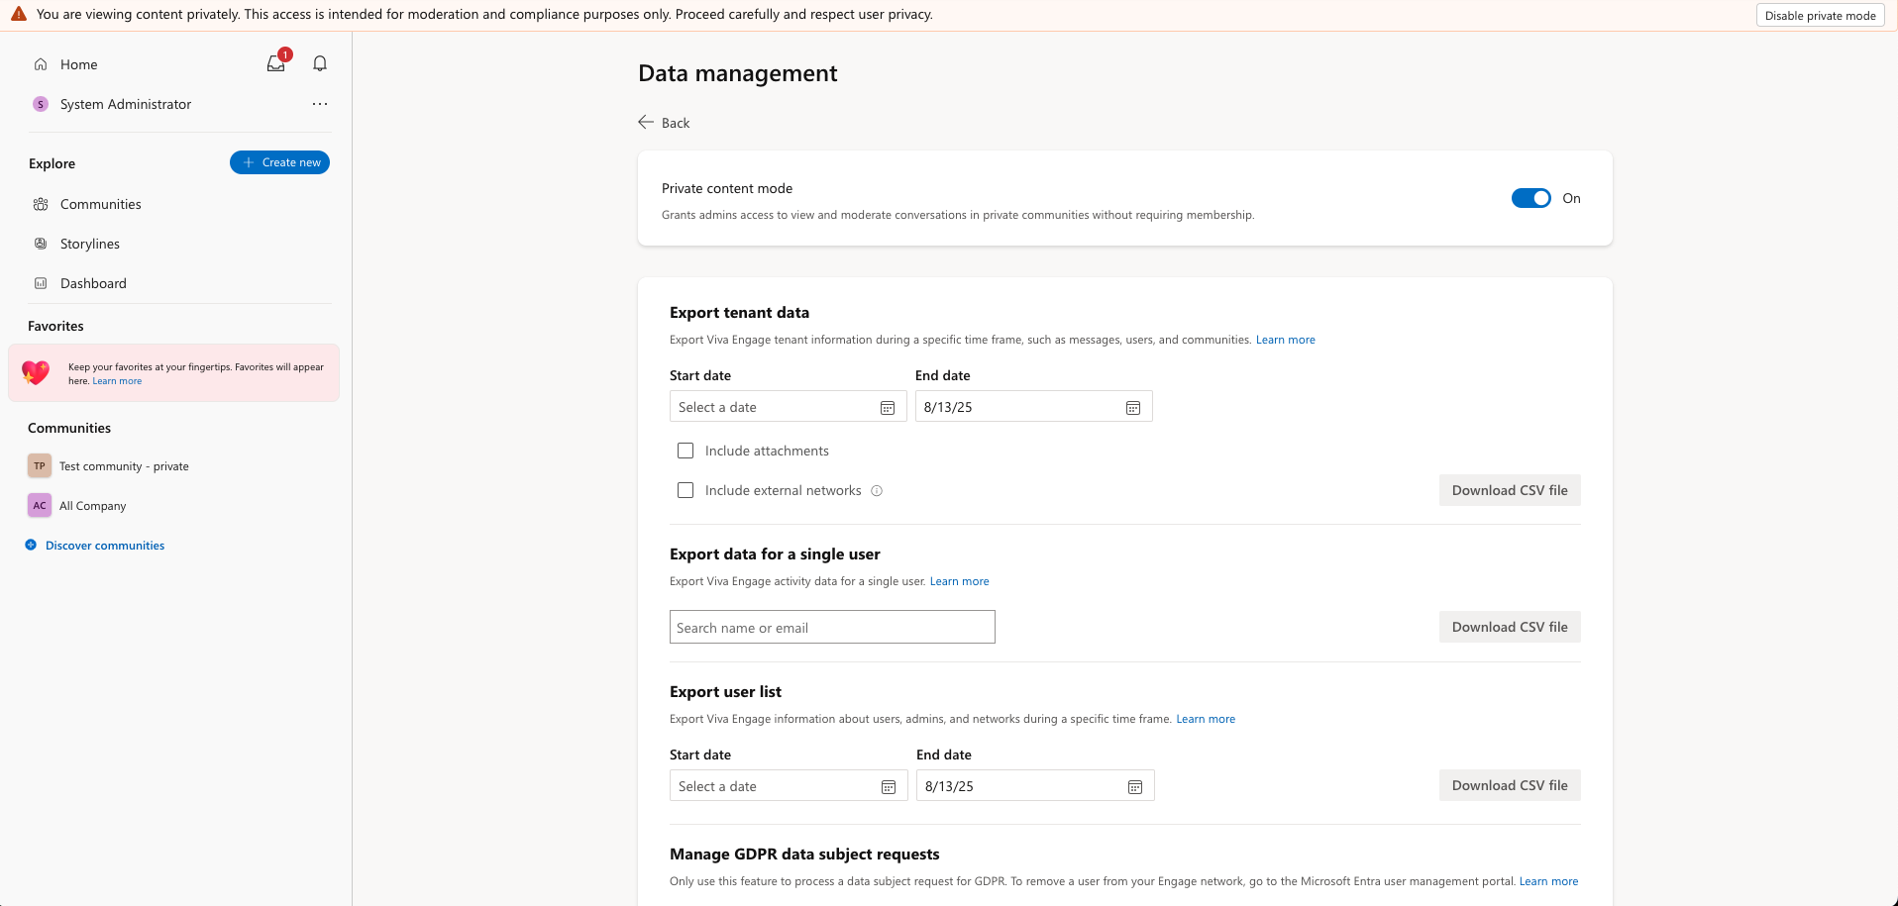1898x906 pixels.
Task: Click the Dashboard icon
Action: pyautogui.click(x=41, y=283)
